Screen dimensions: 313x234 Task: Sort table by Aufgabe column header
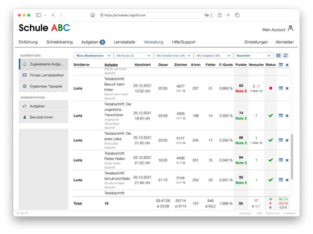tap(111, 65)
